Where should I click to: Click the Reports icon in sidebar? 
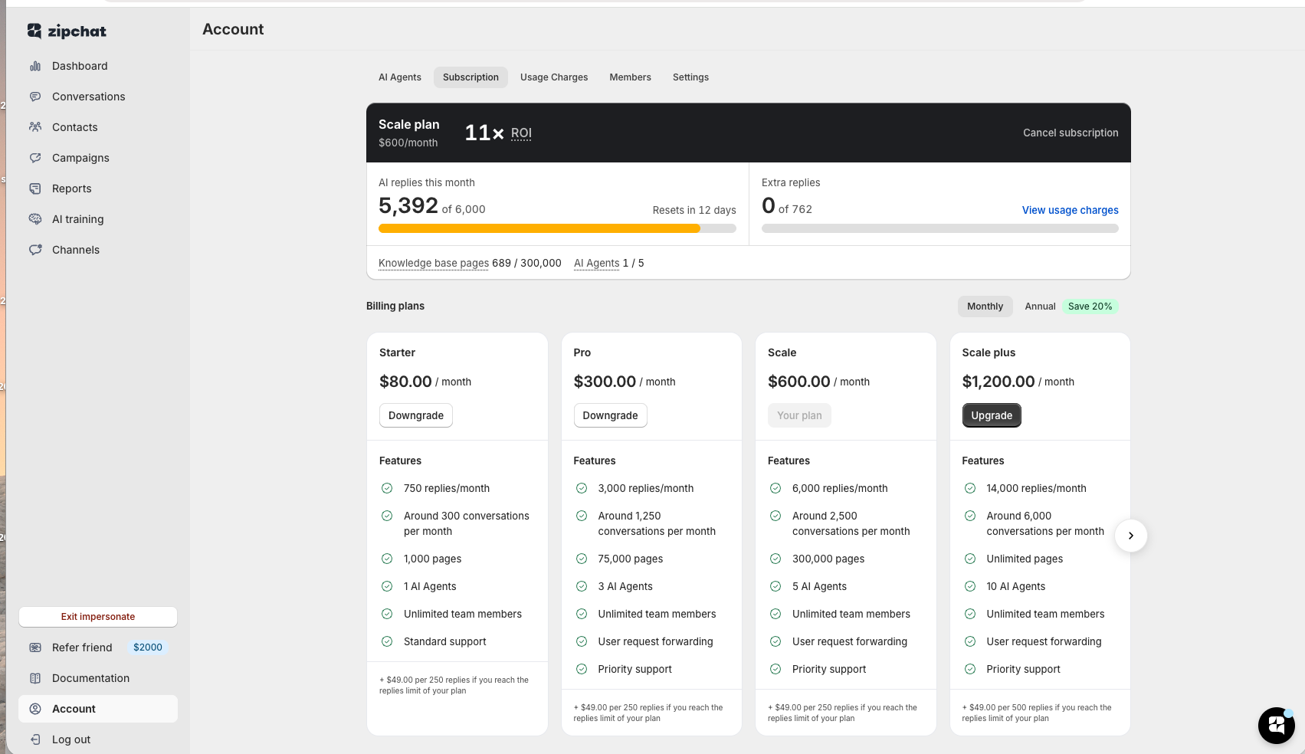click(35, 188)
